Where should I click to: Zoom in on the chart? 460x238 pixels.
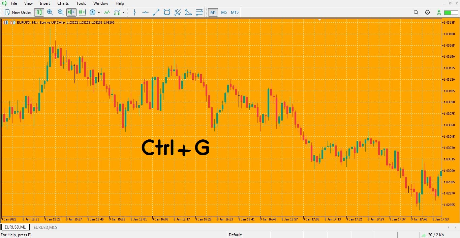click(50, 12)
